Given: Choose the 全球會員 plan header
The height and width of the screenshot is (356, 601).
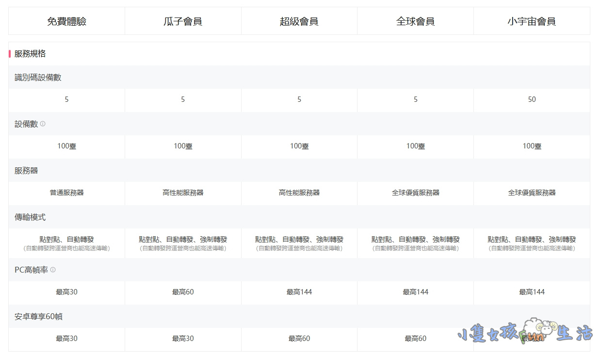Looking at the screenshot, I should [415, 21].
